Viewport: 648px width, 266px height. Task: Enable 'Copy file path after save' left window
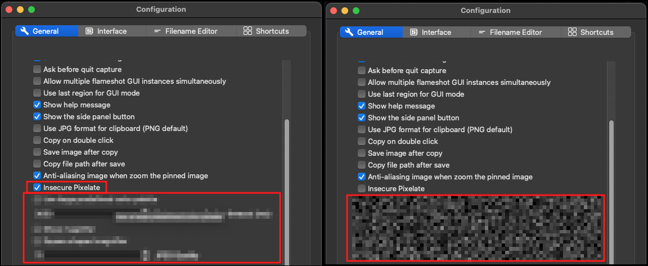37,164
